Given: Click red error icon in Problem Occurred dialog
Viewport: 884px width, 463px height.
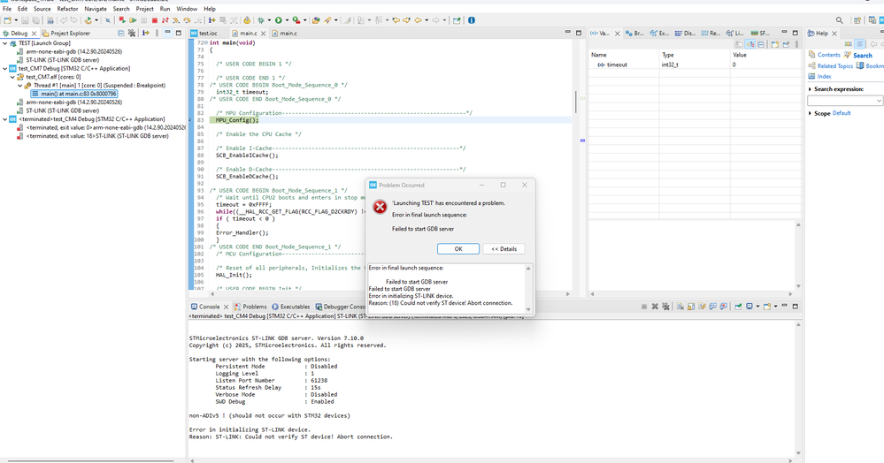Looking at the screenshot, I should [x=380, y=207].
